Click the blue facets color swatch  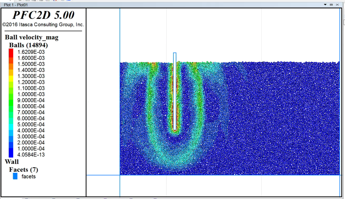coord(15,176)
